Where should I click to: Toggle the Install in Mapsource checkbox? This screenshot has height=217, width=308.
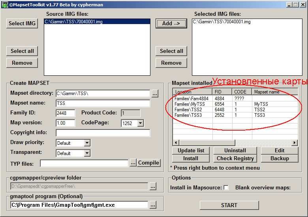coord(226,187)
